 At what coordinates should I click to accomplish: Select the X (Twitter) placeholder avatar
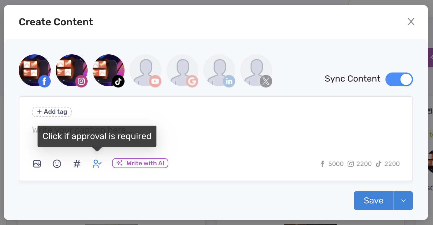click(256, 70)
